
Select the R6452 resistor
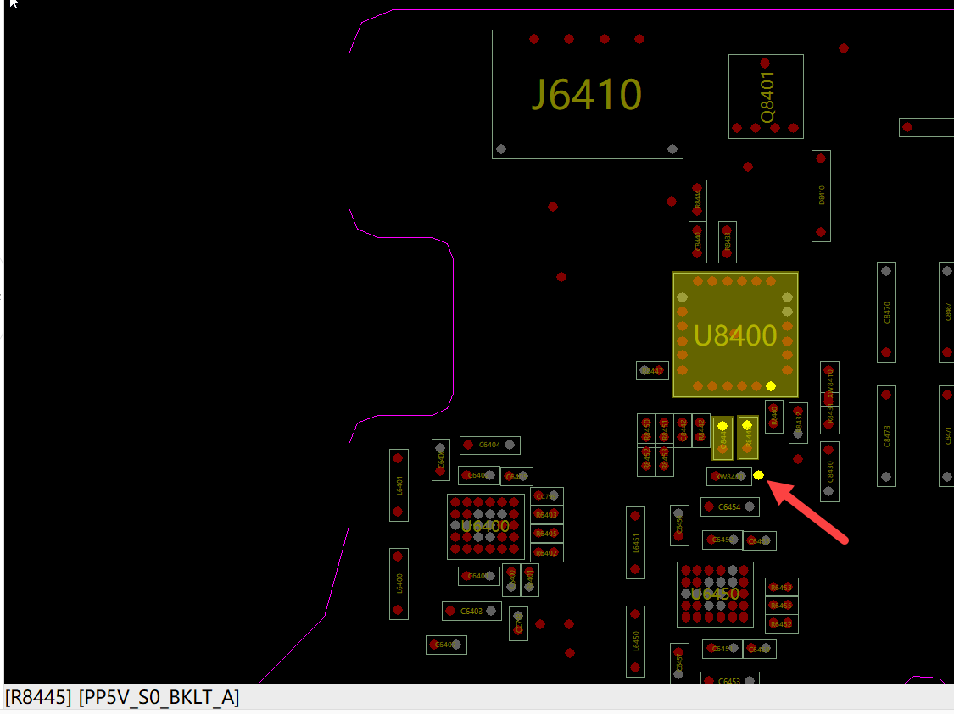point(781,623)
